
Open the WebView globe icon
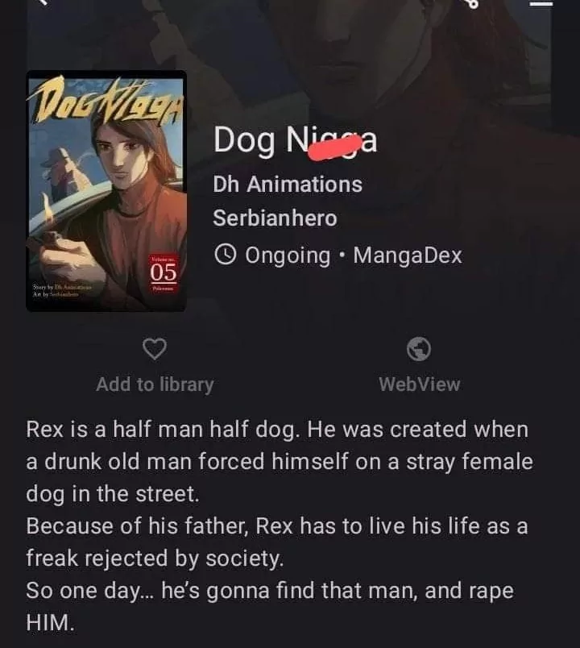coord(418,349)
